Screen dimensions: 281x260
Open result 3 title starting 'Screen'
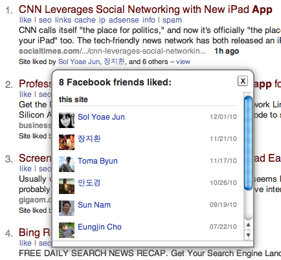35,158
